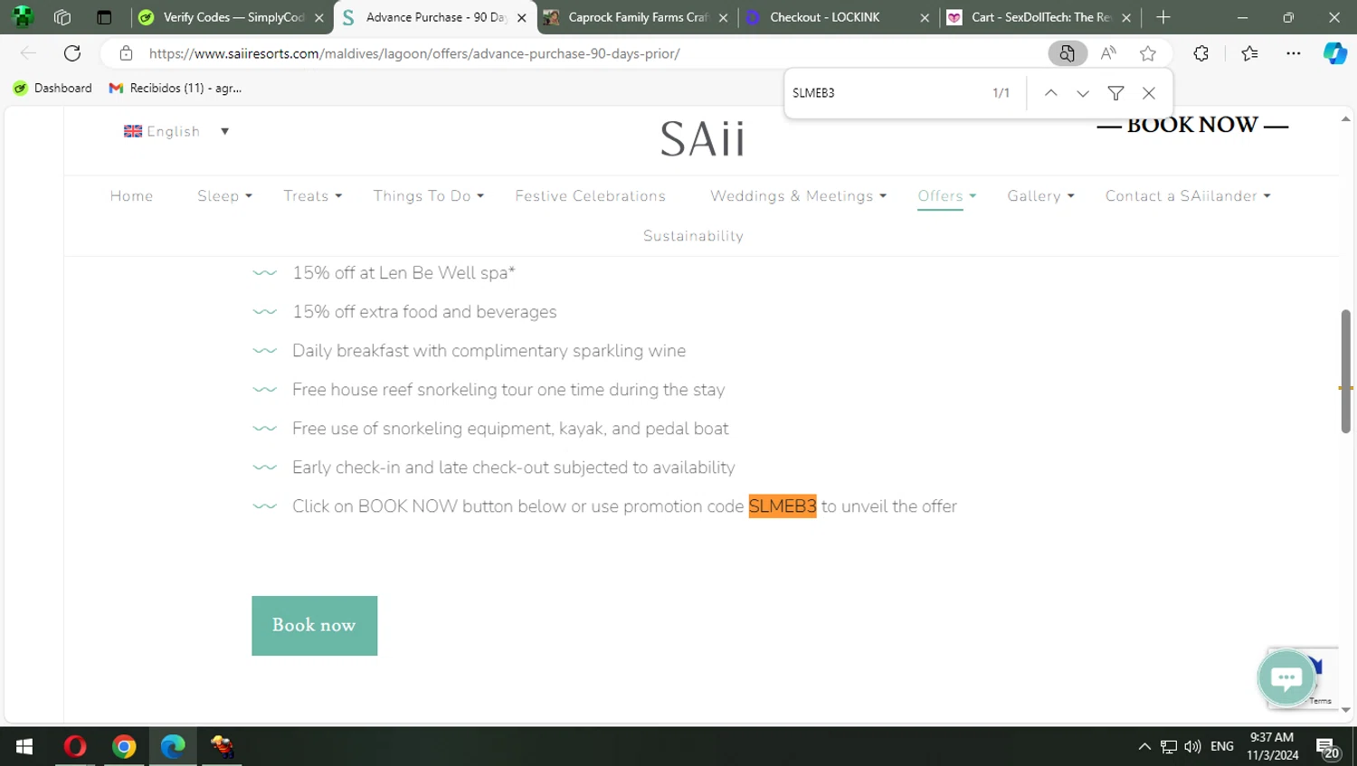The width and height of the screenshot is (1357, 766).
Task: Click the find on page text field
Action: (x=887, y=93)
